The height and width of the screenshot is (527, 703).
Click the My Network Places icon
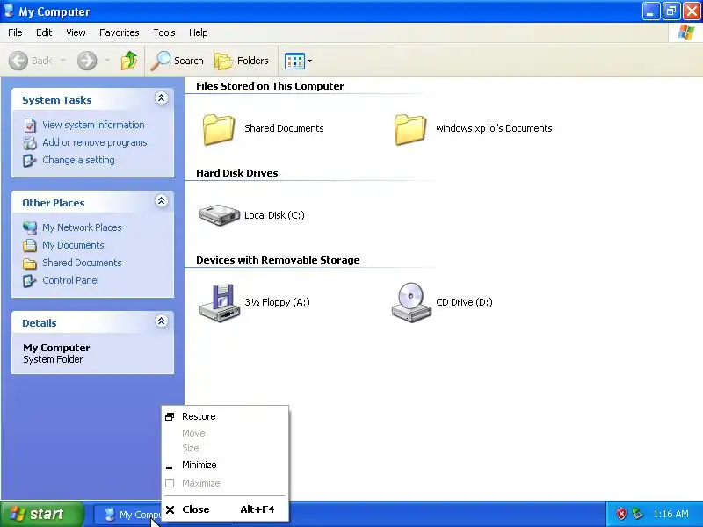click(x=30, y=227)
